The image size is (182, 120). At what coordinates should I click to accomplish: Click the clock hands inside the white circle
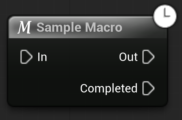[167, 13]
